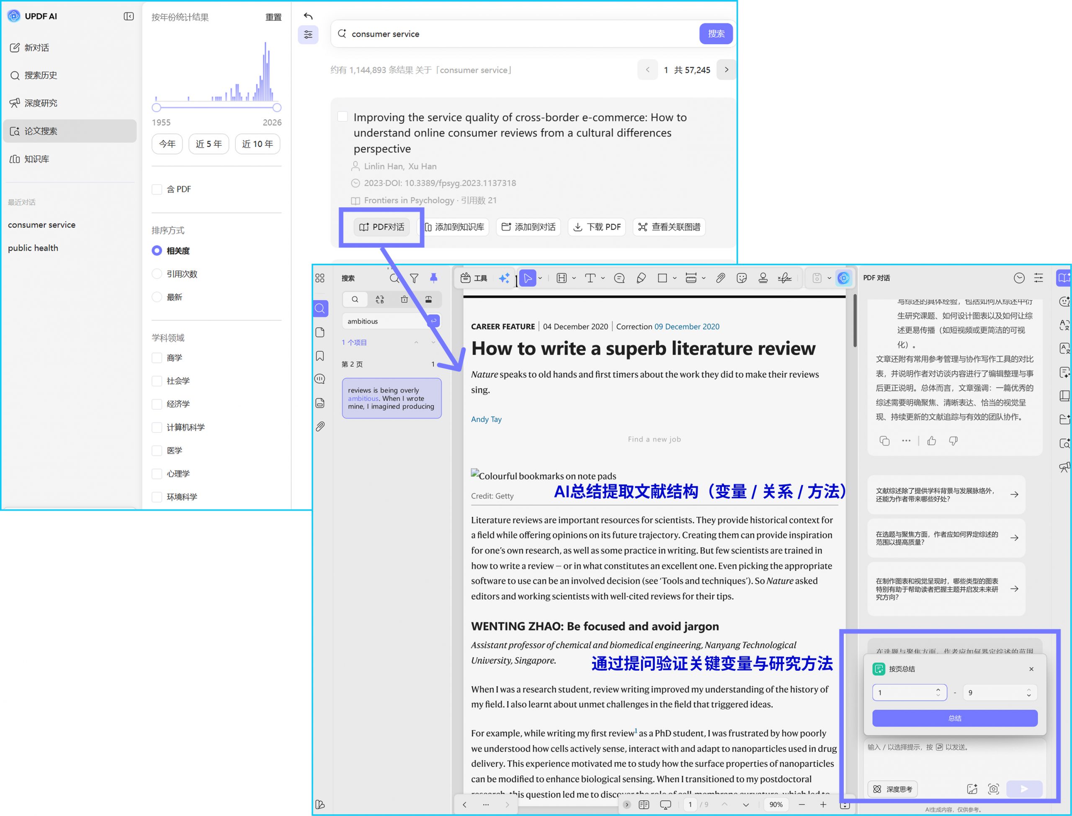Screen dimensions: 1072x816
Task: Select the sticker tool in toolbar
Action: coord(742,278)
